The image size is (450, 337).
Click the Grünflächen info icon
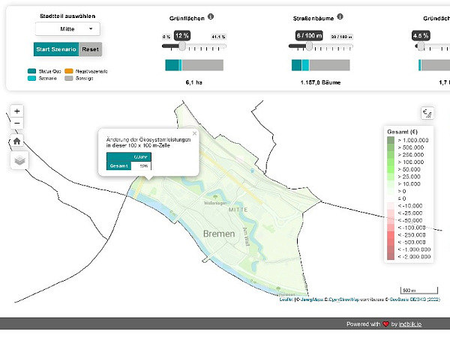point(211,16)
